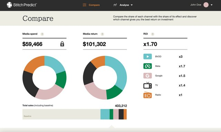The image size is (221, 132).
Task: Click the Media return heading
Action: (x=90, y=34)
